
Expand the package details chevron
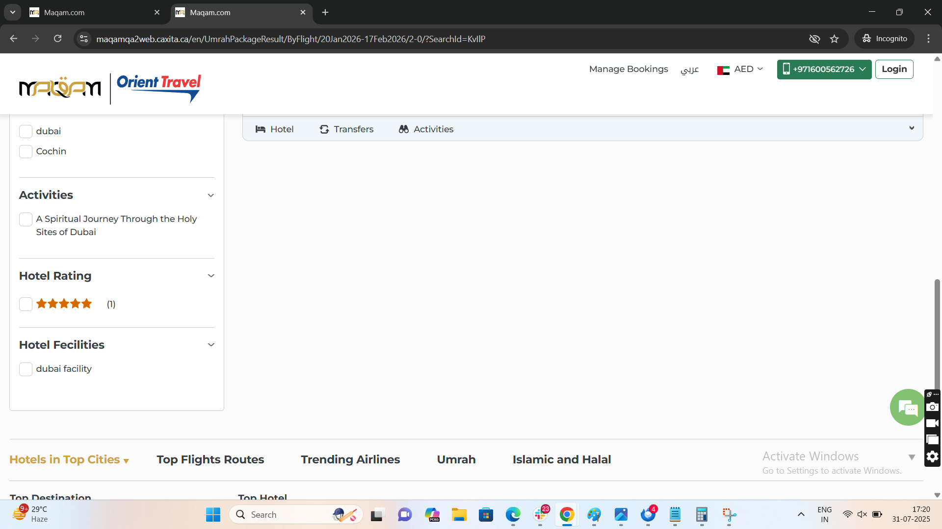tap(912, 128)
